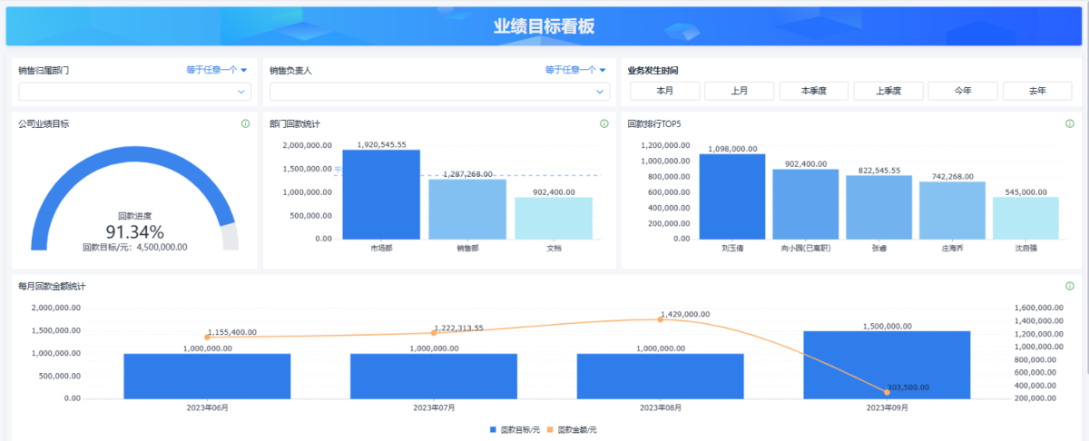1089x441 pixels.
Task: Click the TOP5 bar valued 1,098,000.00
Action: (x=732, y=197)
